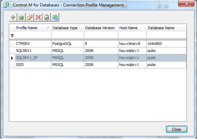Click the 2008 cell in SQLSRV1 row
197x139 pixels.
(x=101, y=51)
